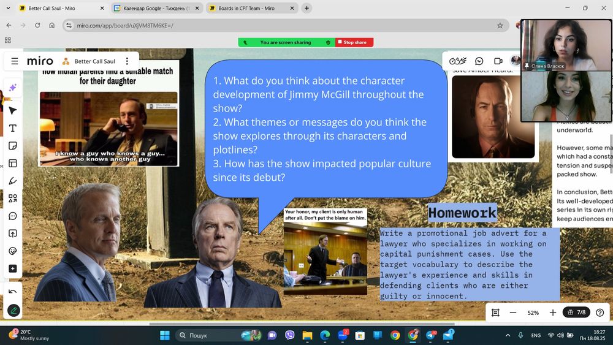
Task: Select the courtroom 'Your honor' meme image
Action: pyautogui.click(x=326, y=251)
